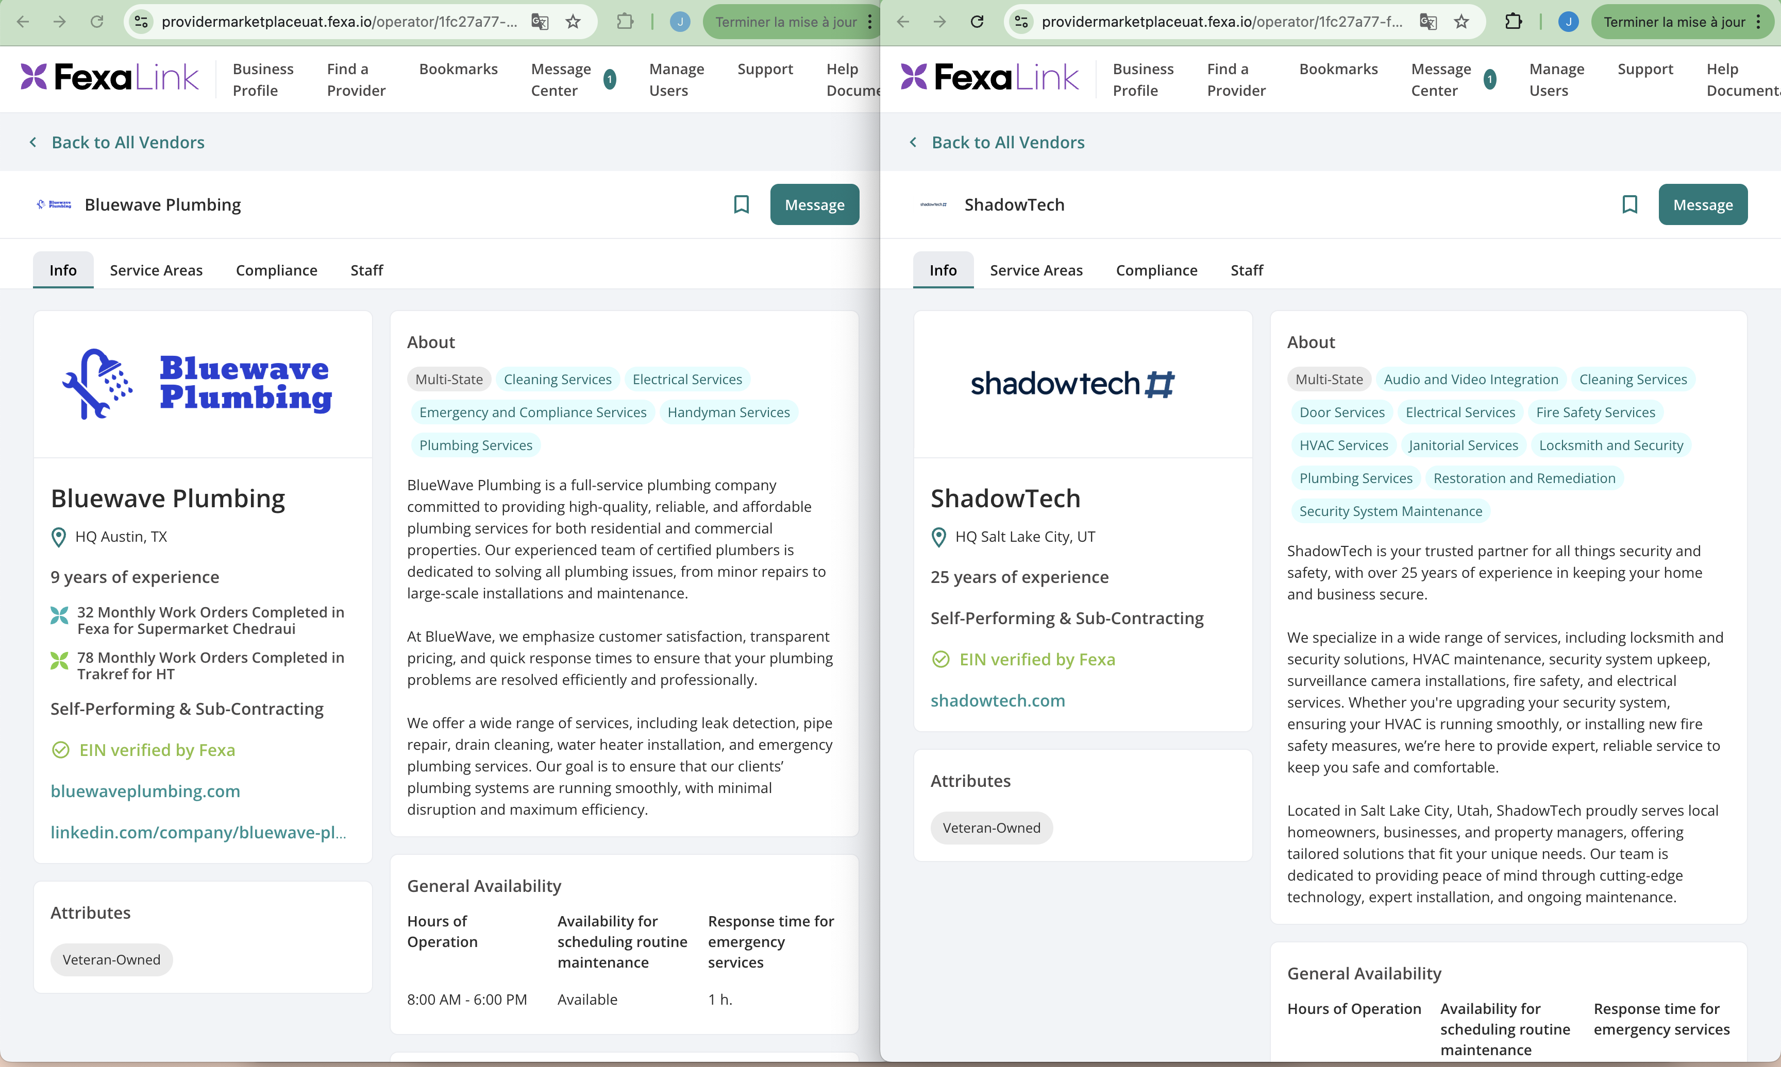
Task: Go Back to All Vendors in left window
Action: click(128, 142)
